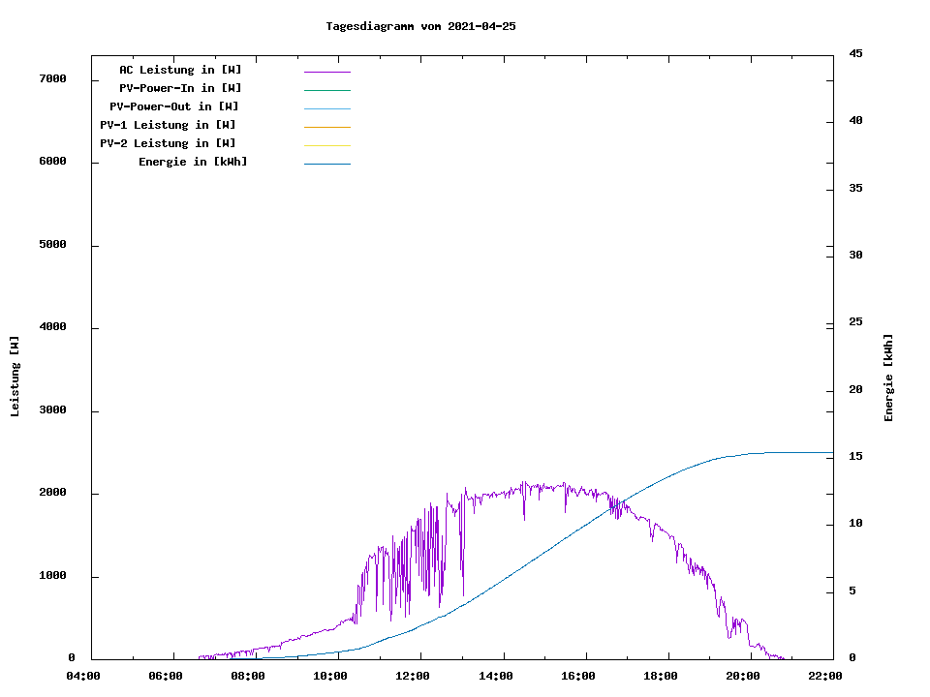Click the left axis label Leistung [W]

[x=15, y=377]
